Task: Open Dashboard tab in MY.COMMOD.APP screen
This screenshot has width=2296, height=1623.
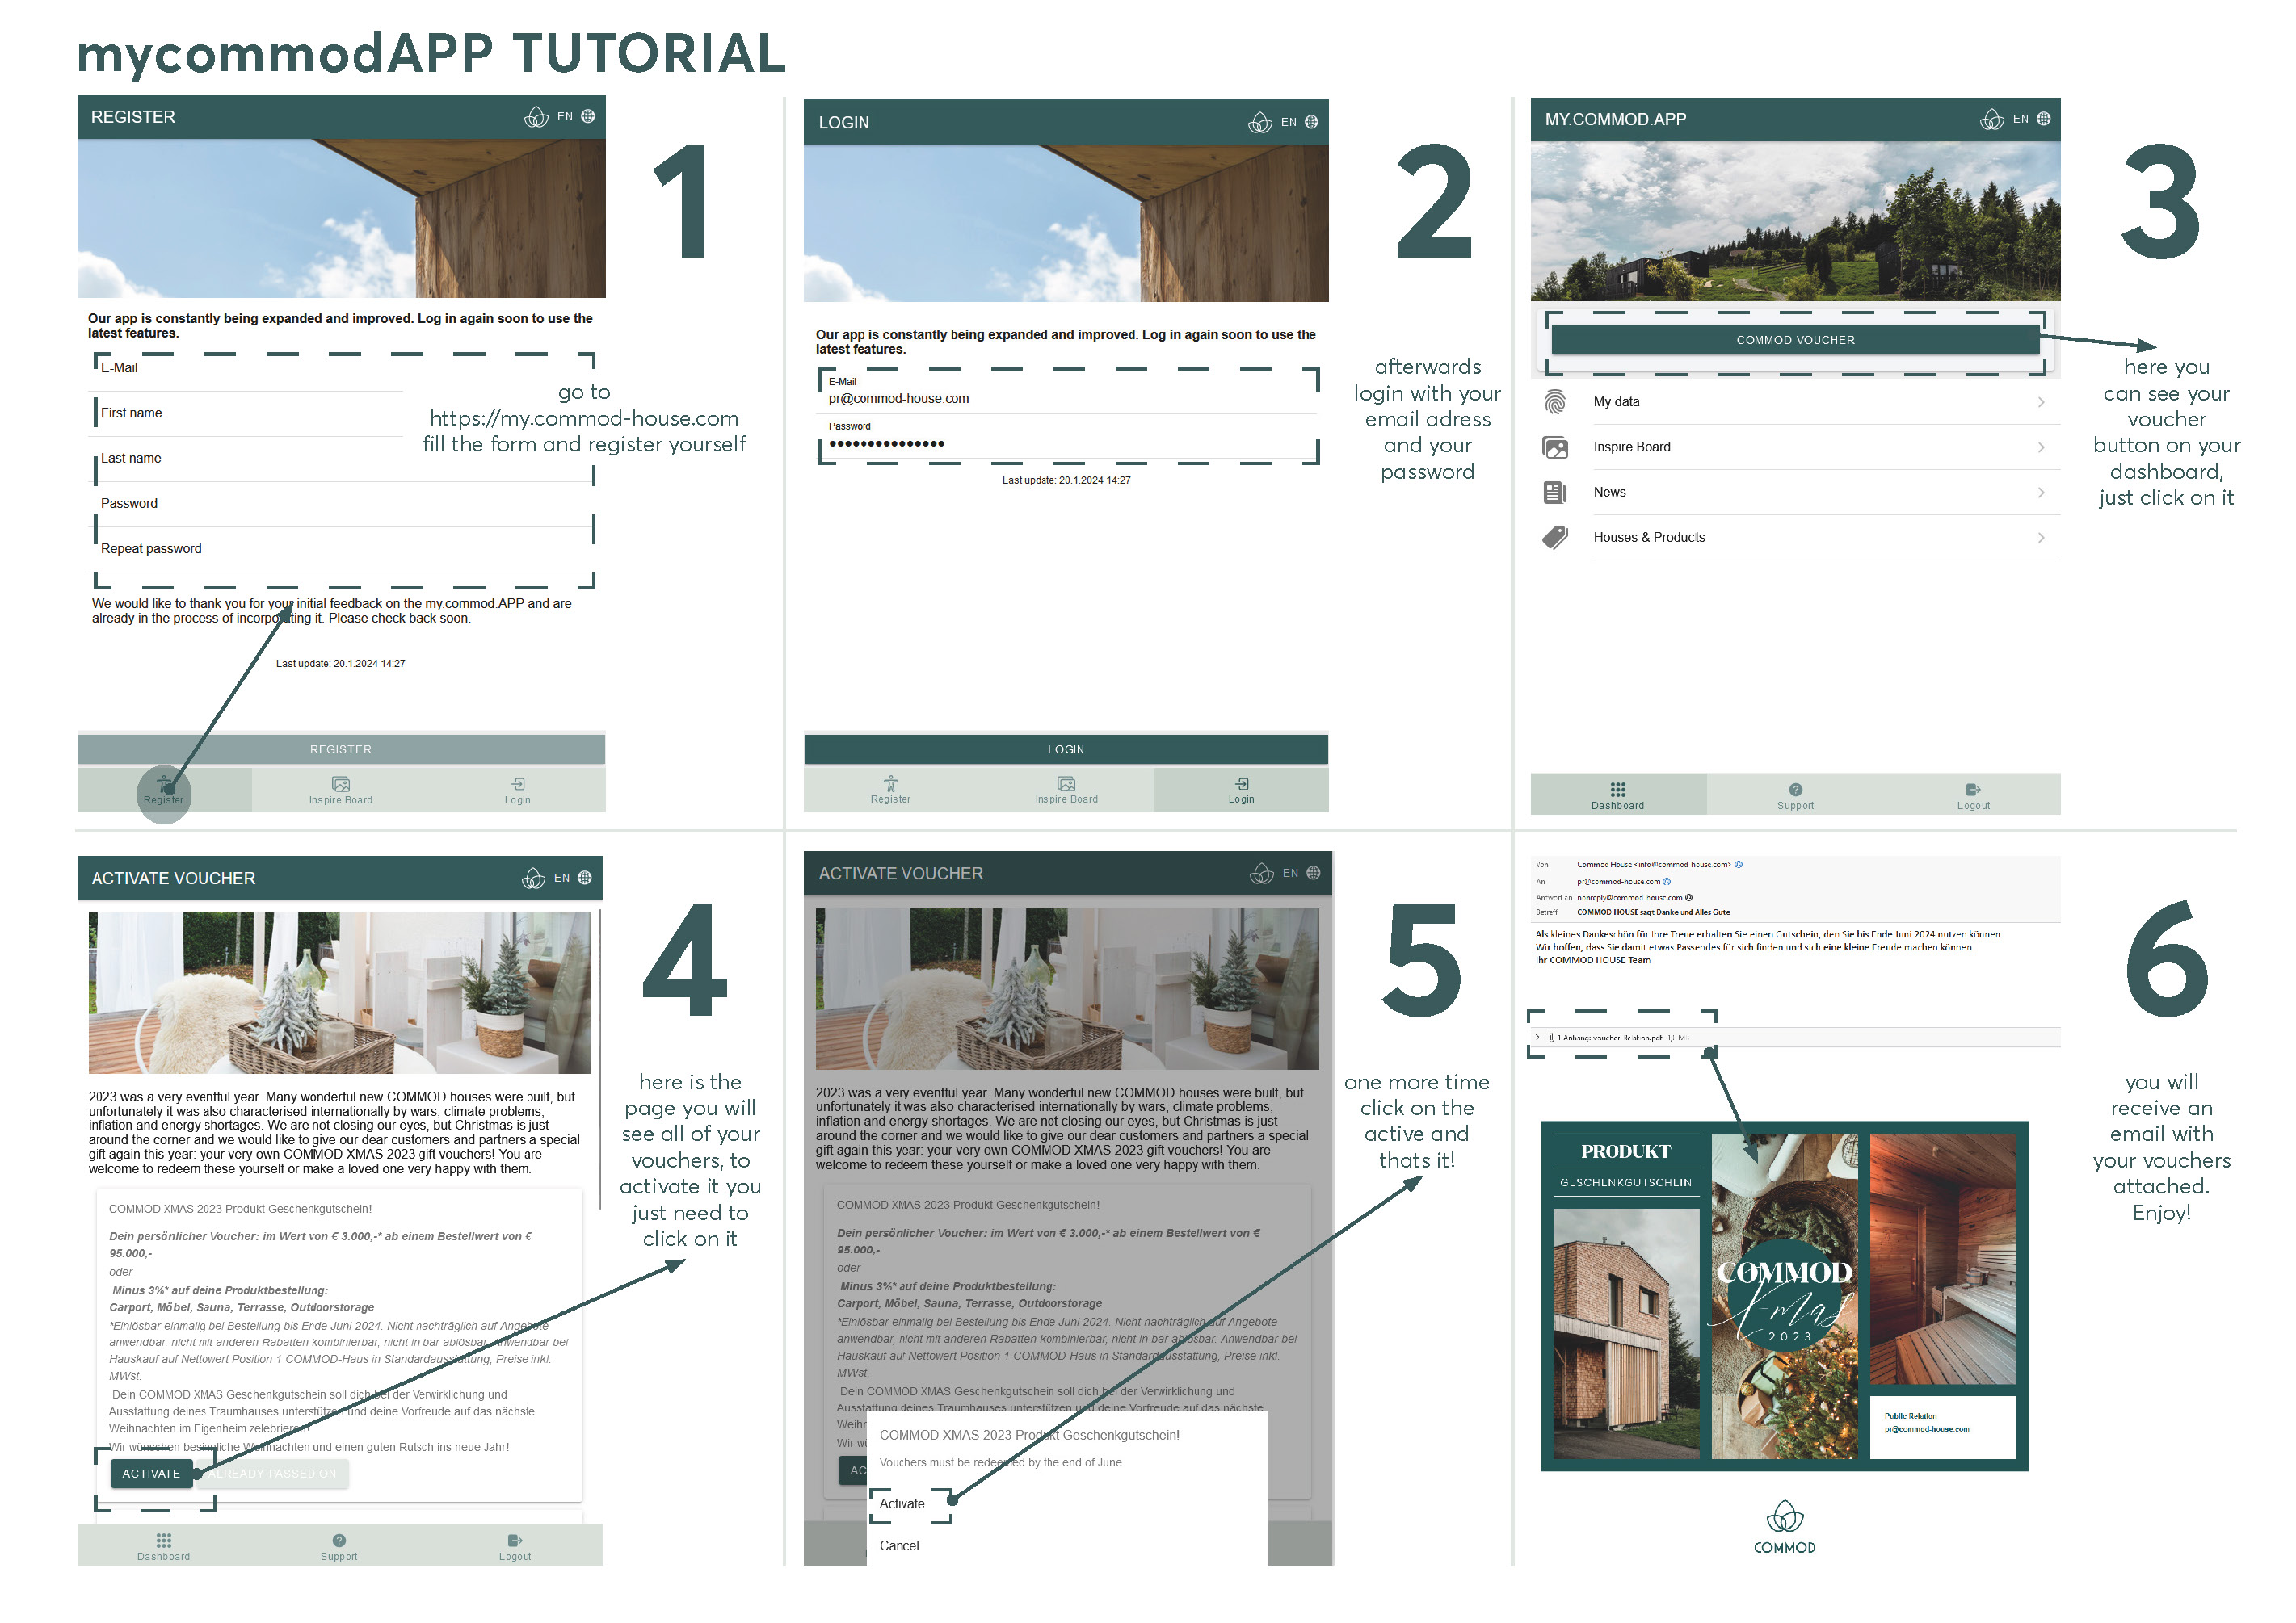Action: tap(1618, 795)
